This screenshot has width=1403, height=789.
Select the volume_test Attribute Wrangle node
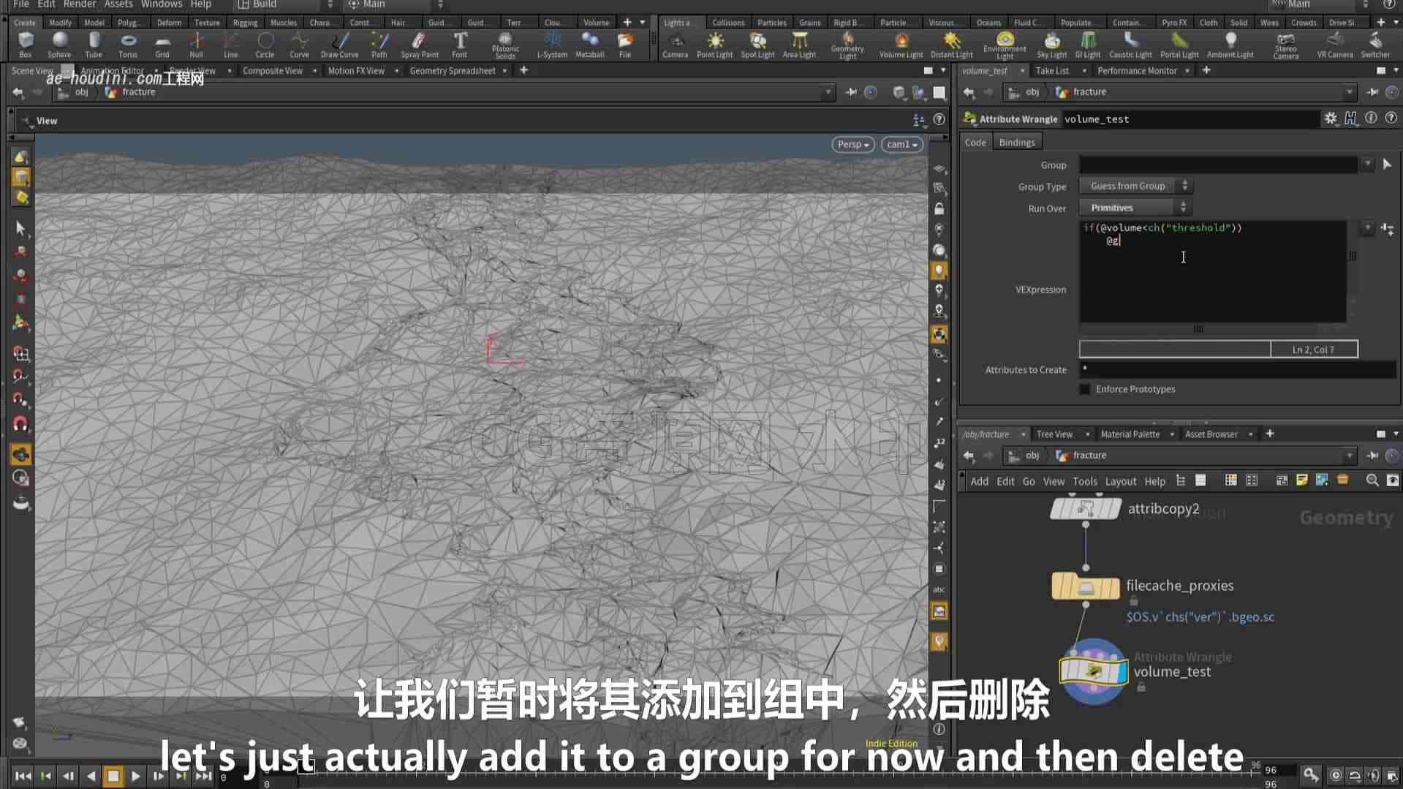1093,671
